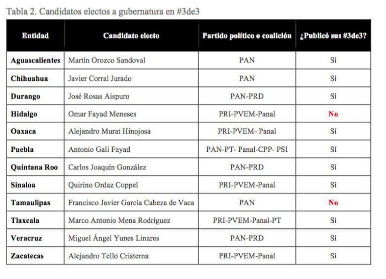Click the name Miguel Ángel Yunes Linares
This screenshot has height=279, width=386.
coord(114,238)
